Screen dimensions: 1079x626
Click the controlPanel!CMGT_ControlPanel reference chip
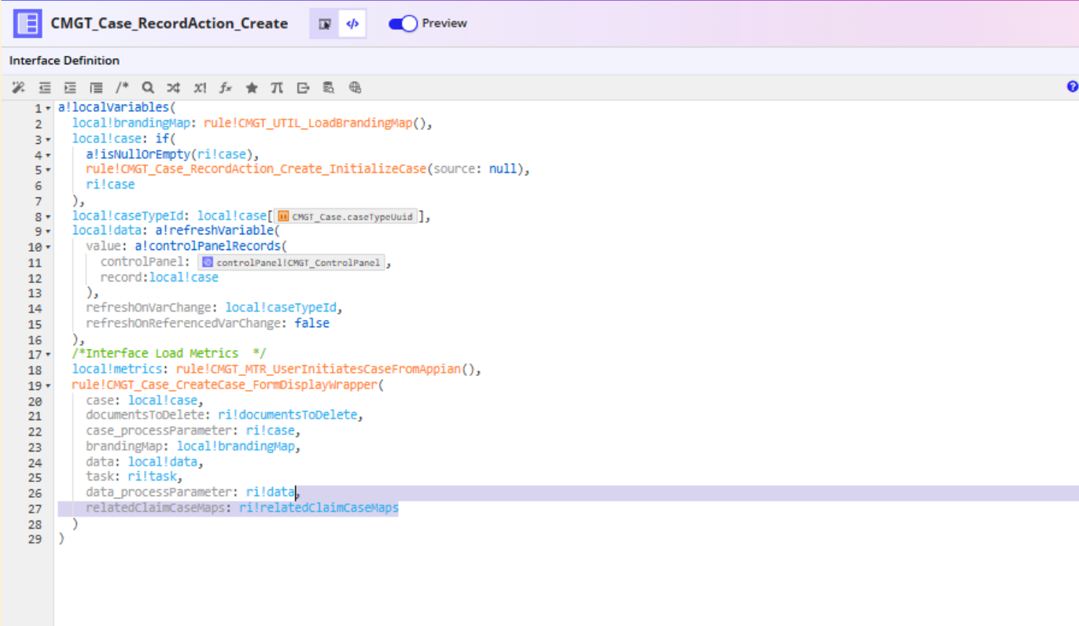291,263
